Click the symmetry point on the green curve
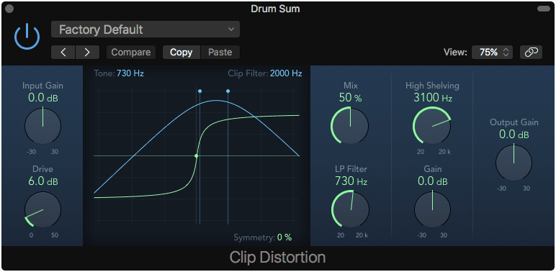 [x=196, y=156]
